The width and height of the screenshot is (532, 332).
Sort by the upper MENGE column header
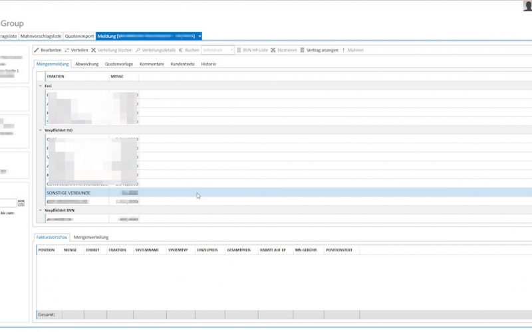(124, 76)
